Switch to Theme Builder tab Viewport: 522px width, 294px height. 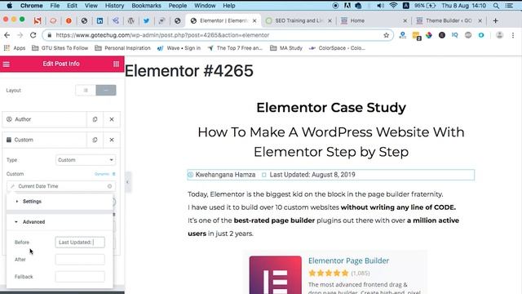point(449,20)
